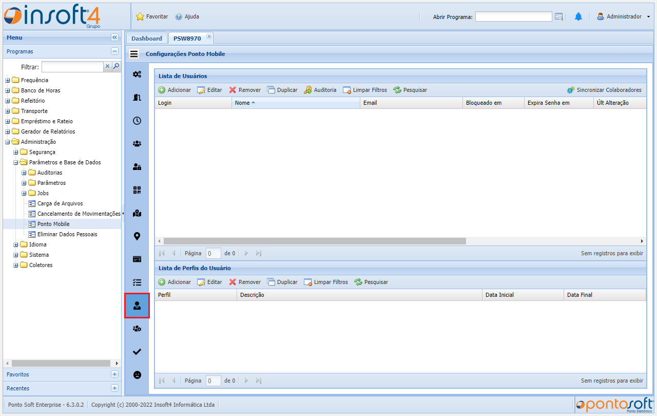
Task: Click Auditoria in users toolbar
Action: pos(320,90)
